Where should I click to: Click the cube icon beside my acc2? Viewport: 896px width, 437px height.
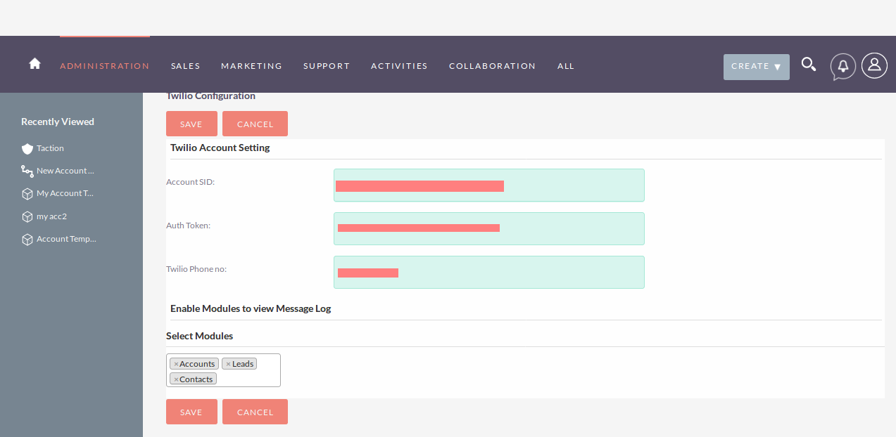point(27,216)
